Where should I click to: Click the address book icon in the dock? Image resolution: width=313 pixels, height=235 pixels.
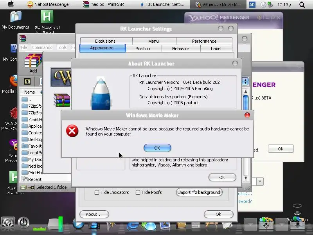[x=181, y=226]
